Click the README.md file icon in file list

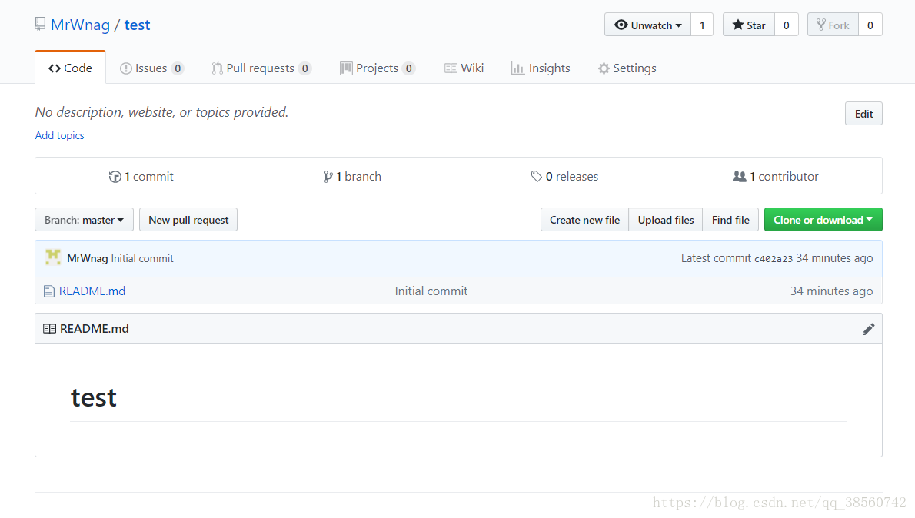tap(49, 291)
